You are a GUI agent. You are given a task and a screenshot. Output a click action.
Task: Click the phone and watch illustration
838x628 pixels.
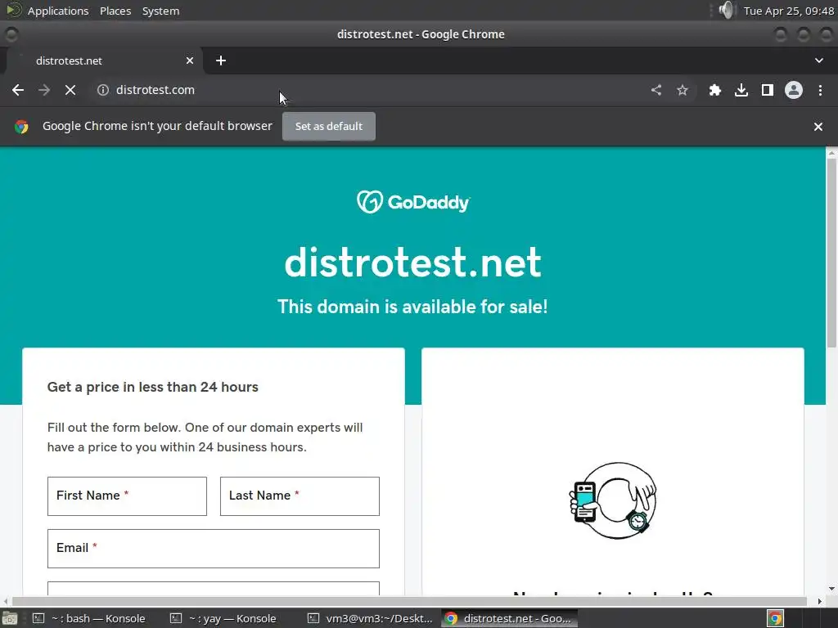tap(613, 501)
